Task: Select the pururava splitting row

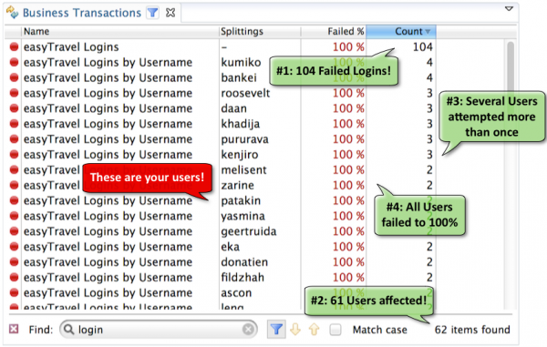Action: pyautogui.click(x=222, y=138)
